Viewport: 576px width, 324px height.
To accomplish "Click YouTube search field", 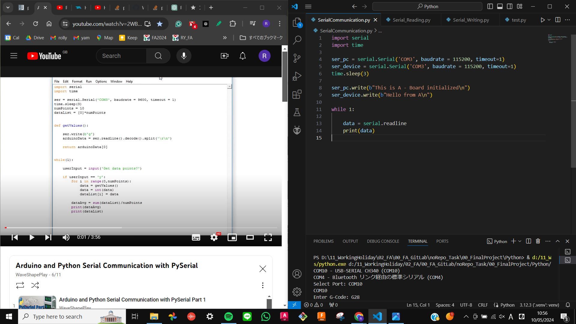I will tap(121, 56).
